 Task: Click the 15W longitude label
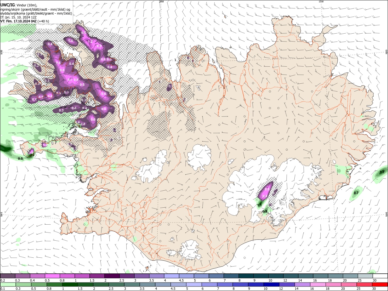pos(321,2)
